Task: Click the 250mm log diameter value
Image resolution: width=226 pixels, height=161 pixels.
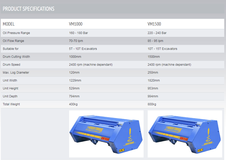Action: (x=153, y=73)
